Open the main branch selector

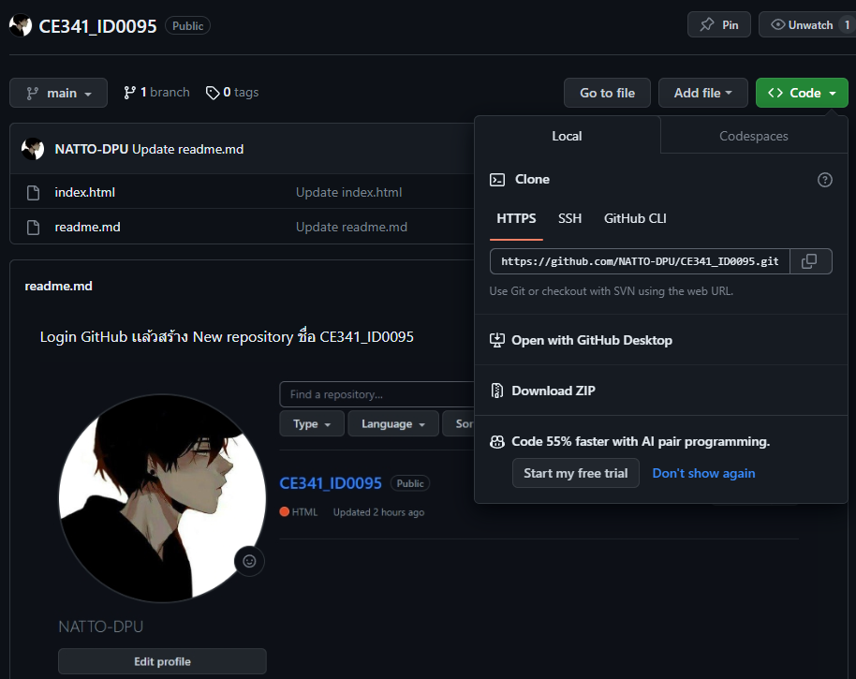coord(58,93)
